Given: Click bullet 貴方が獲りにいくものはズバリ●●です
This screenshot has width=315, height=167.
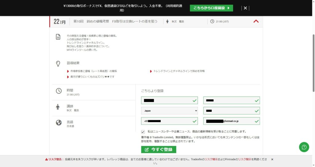Looking at the screenshot, I should [92, 77].
